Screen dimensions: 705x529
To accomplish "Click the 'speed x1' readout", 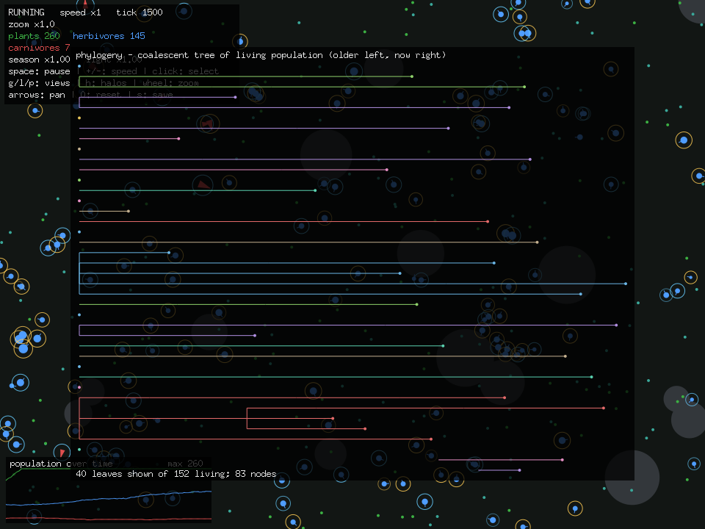I will [80, 12].
